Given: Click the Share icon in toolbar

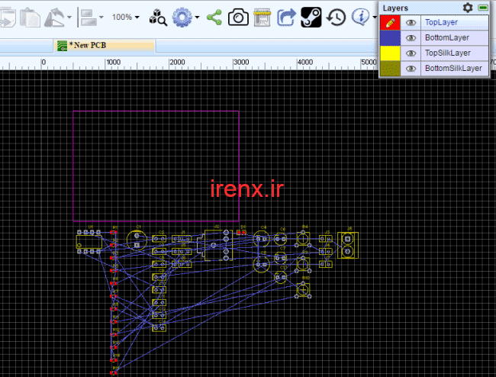Looking at the screenshot, I should [x=214, y=16].
